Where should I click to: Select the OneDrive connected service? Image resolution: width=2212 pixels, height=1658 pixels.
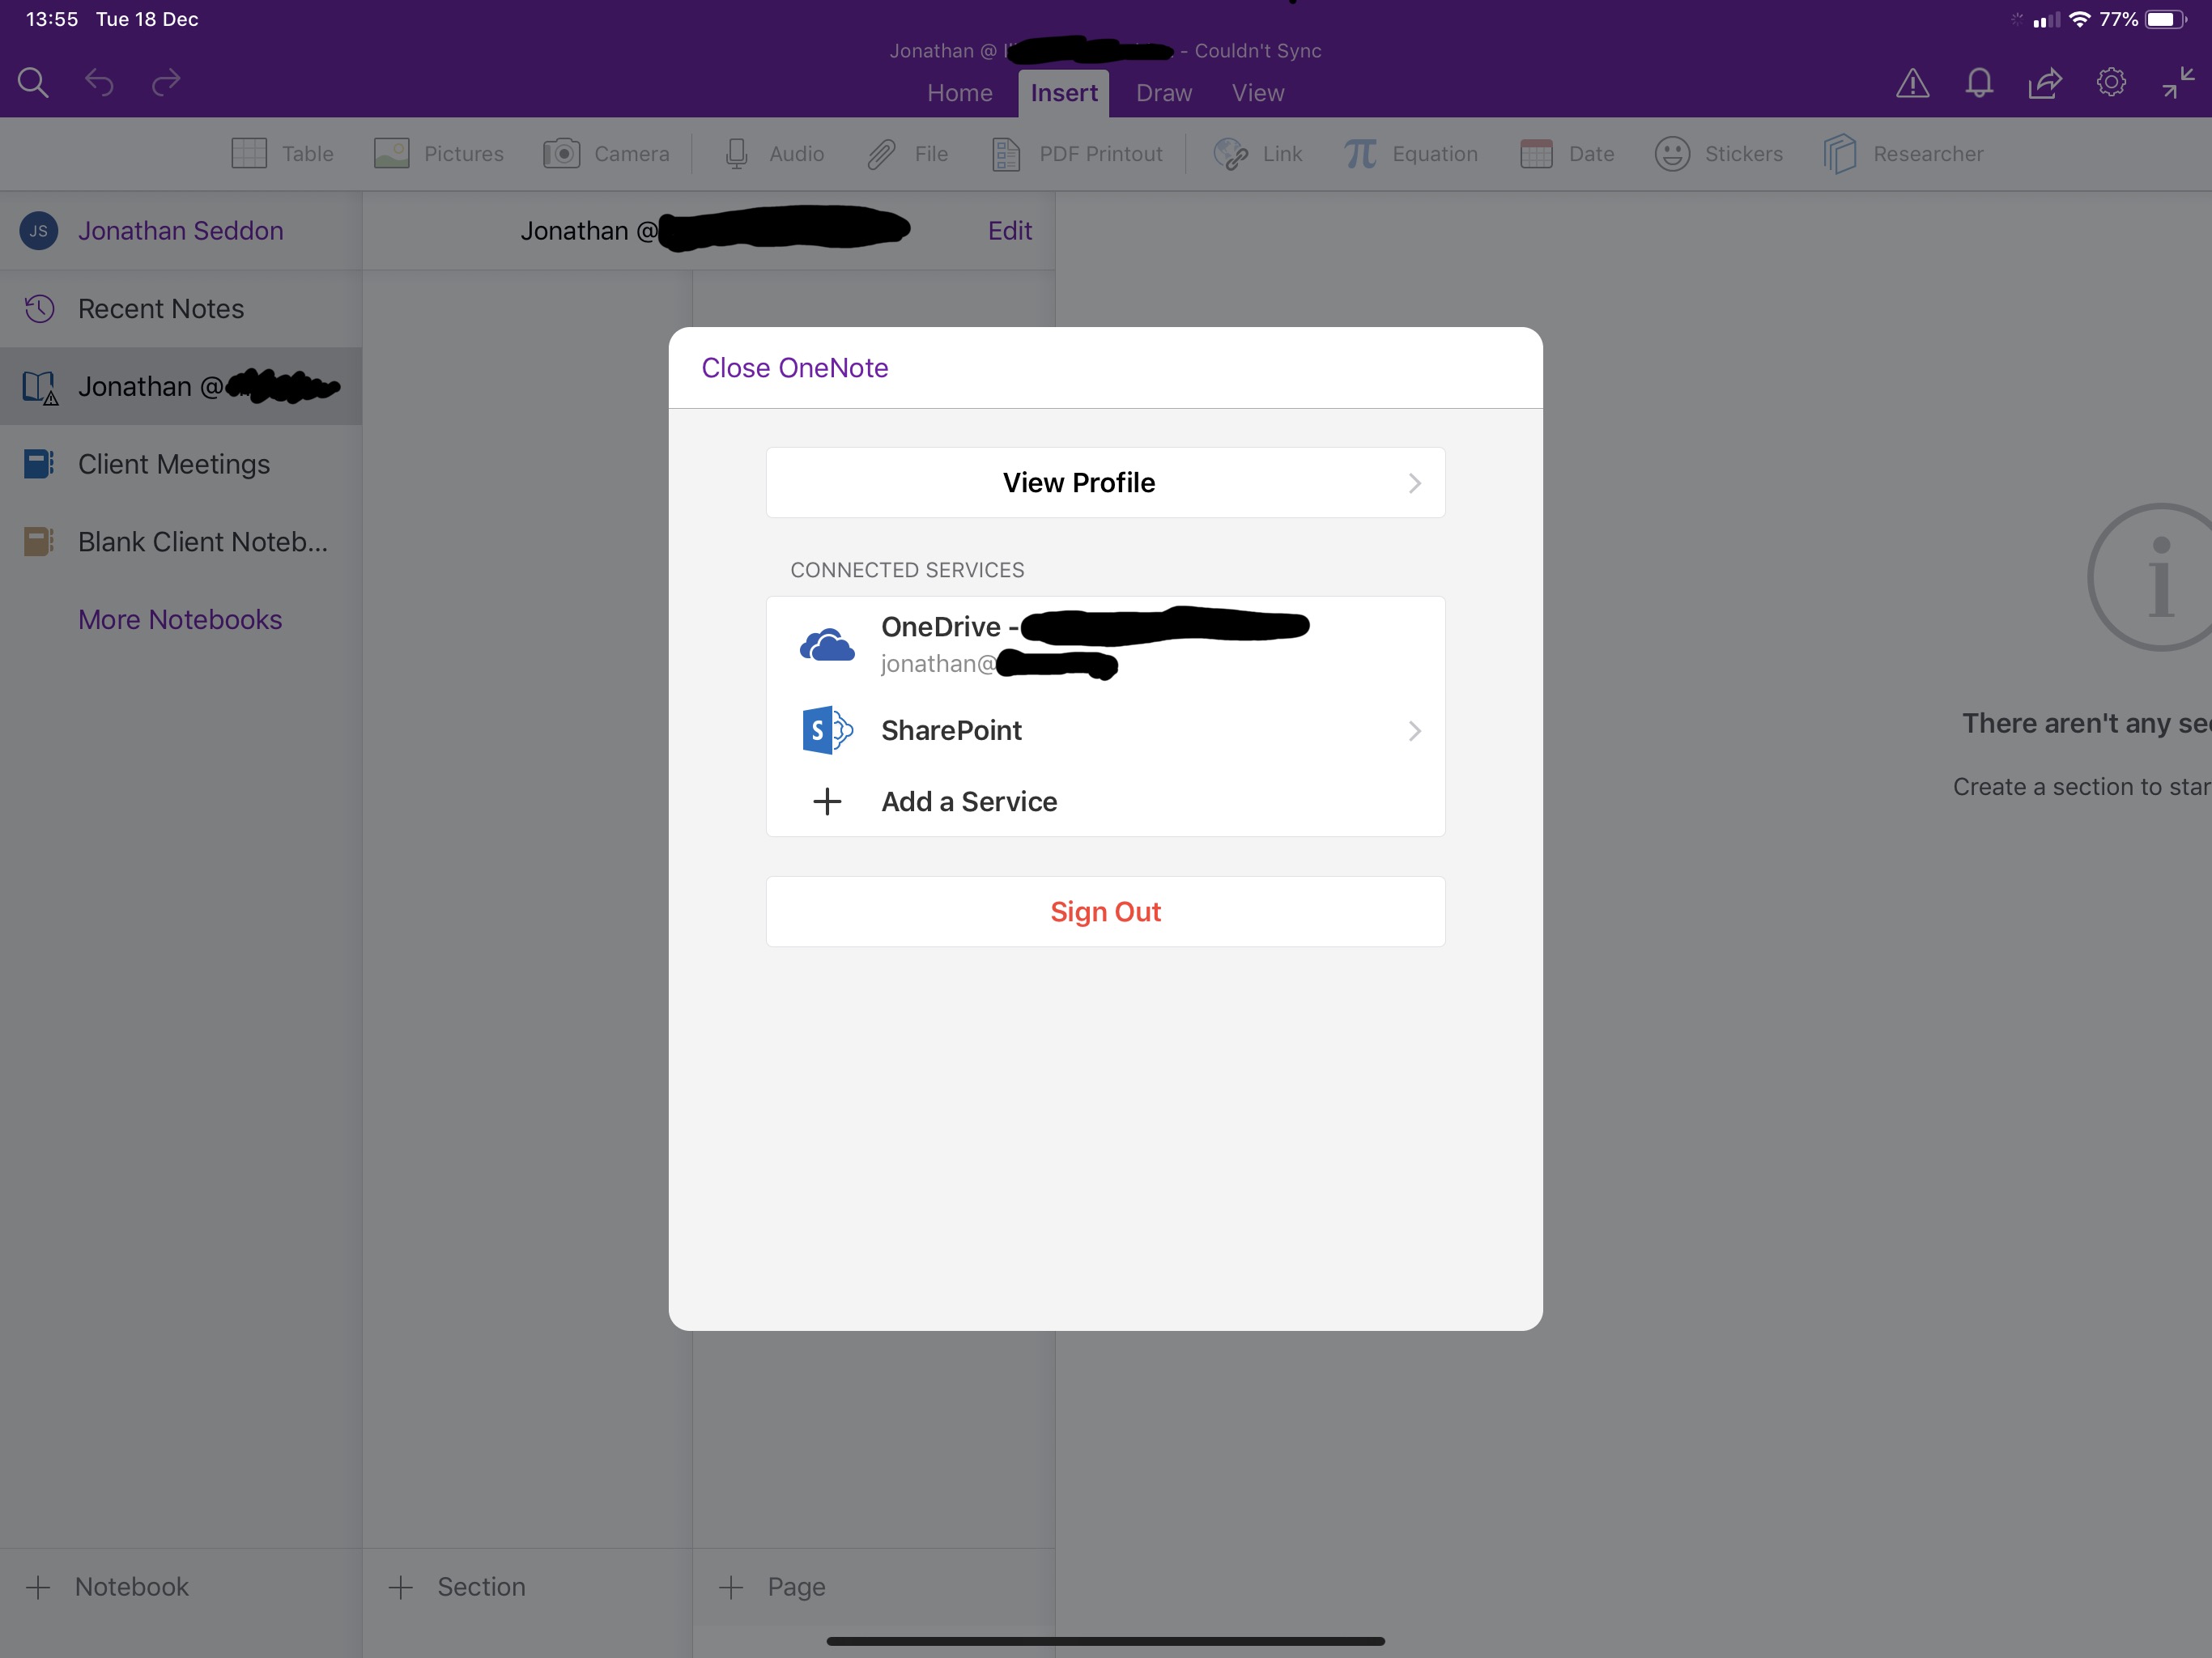(1105, 644)
